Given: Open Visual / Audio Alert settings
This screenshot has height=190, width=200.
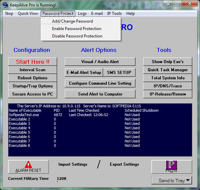Looking at the screenshot, I should pyautogui.click(x=100, y=61).
